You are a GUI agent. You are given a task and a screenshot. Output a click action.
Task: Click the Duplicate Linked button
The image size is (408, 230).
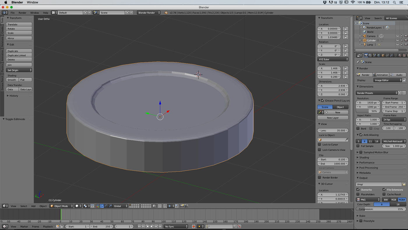tap(19, 55)
